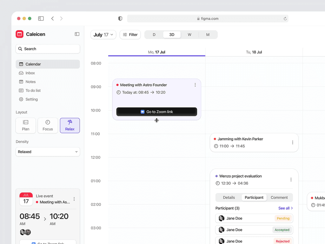Select Tu, 18 Jul column header
Viewport: 325px width, 244px height.
coord(254,52)
